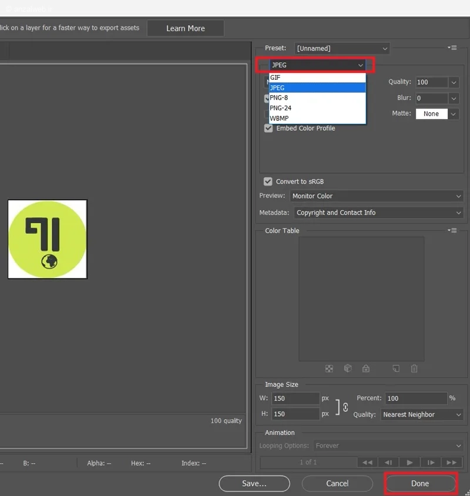Toggle Convert to sRGB checkbox

pyautogui.click(x=268, y=181)
